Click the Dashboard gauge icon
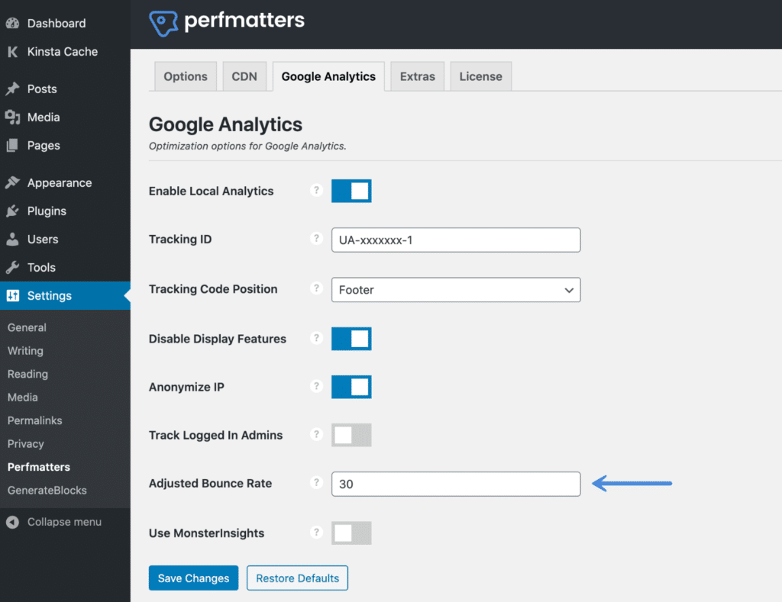Image resolution: width=782 pixels, height=602 pixels. click(x=12, y=23)
